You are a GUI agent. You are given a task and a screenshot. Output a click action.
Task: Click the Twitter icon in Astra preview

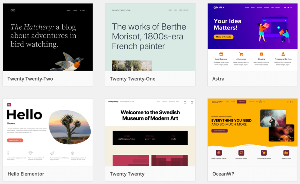[288, 7]
